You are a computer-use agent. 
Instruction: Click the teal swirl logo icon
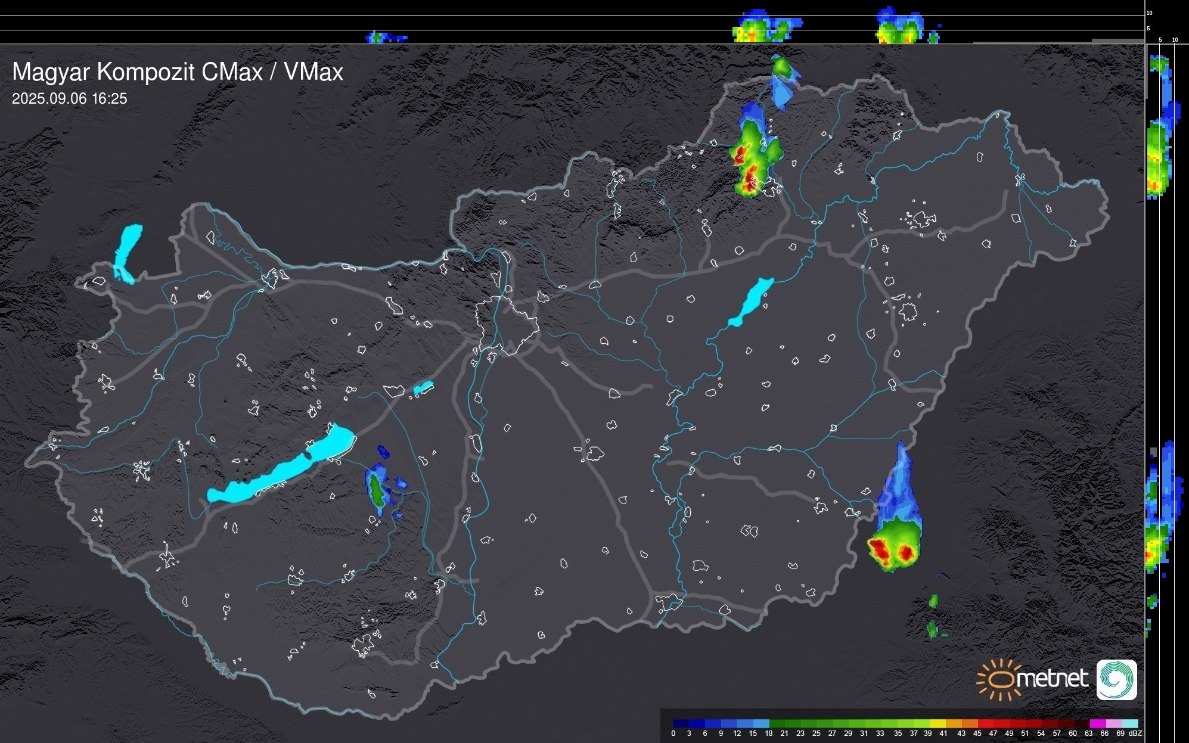[x=1116, y=679]
